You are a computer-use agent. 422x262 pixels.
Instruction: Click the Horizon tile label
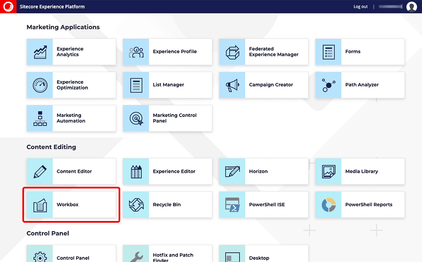pos(258,172)
